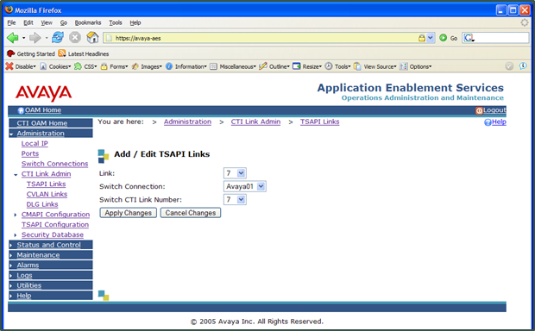Open the Home page icon

pos(92,38)
